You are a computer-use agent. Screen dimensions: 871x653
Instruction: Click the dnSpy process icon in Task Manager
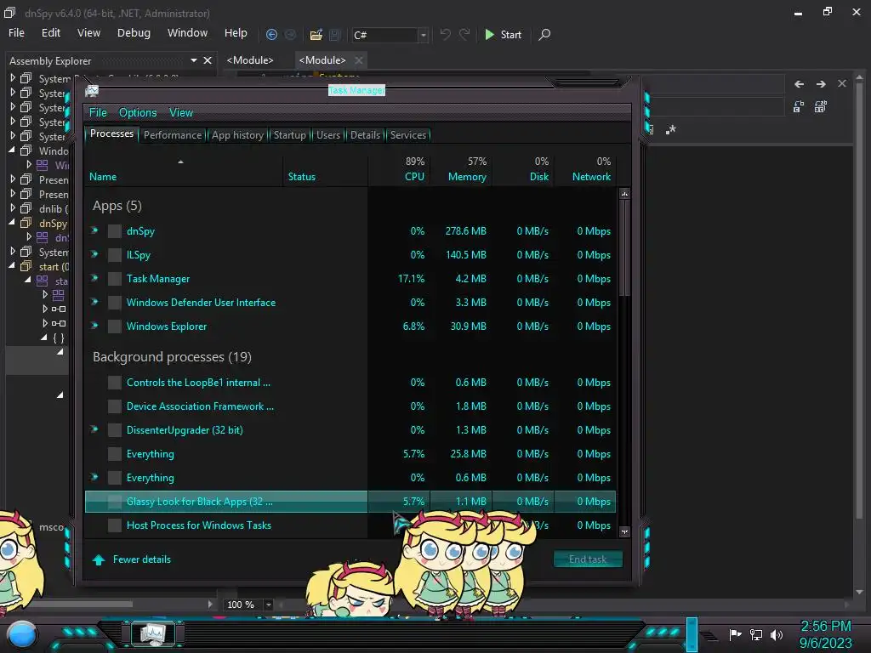click(x=115, y=231)
